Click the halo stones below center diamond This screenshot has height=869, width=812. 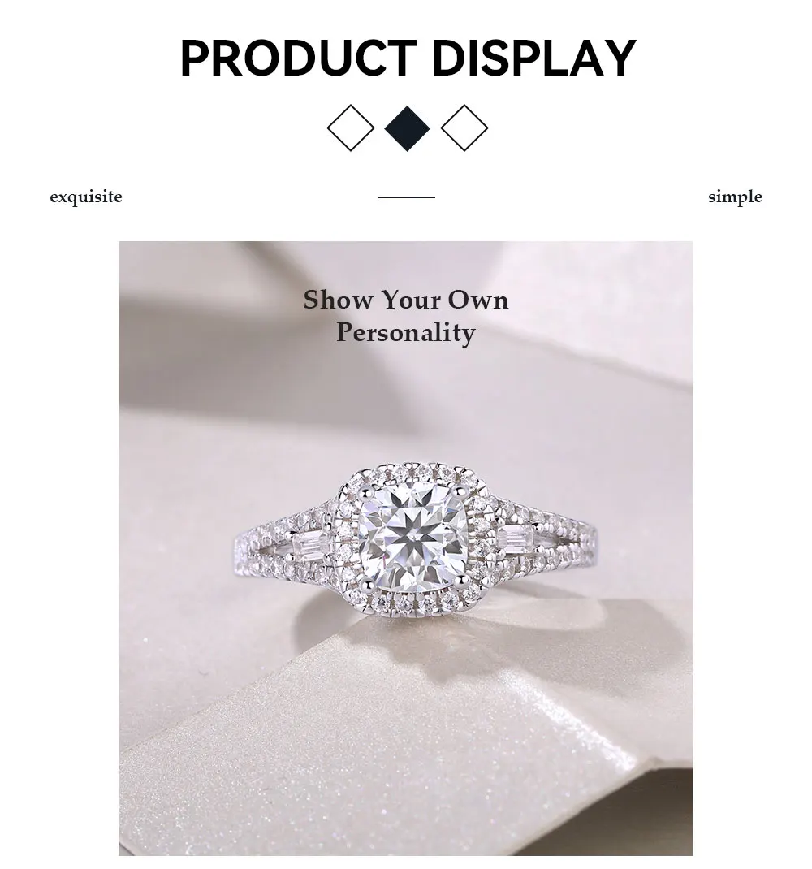point(410,603)
